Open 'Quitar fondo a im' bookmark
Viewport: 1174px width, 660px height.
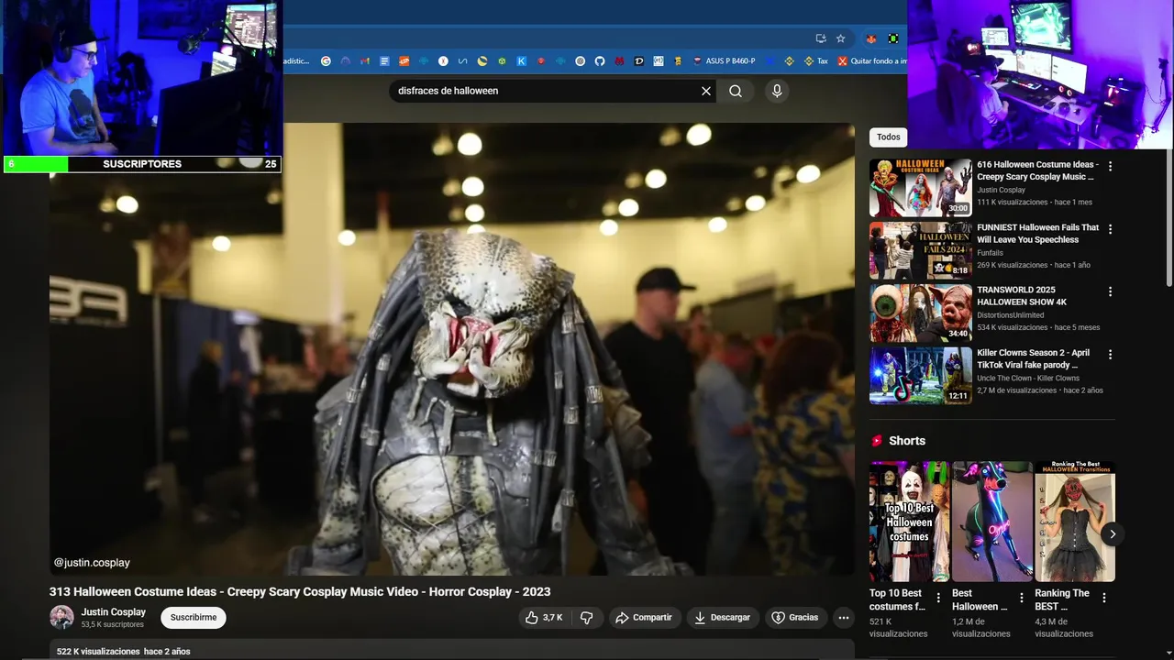pyautogui.click(x=871, y=61)
